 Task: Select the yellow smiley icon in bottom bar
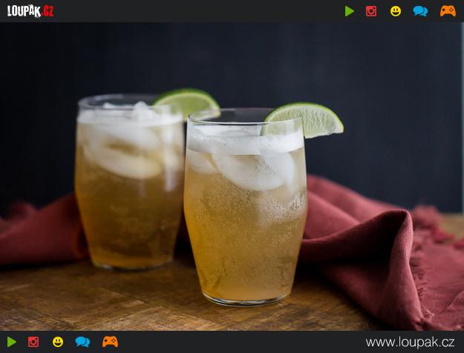click(x=58, y=342)
